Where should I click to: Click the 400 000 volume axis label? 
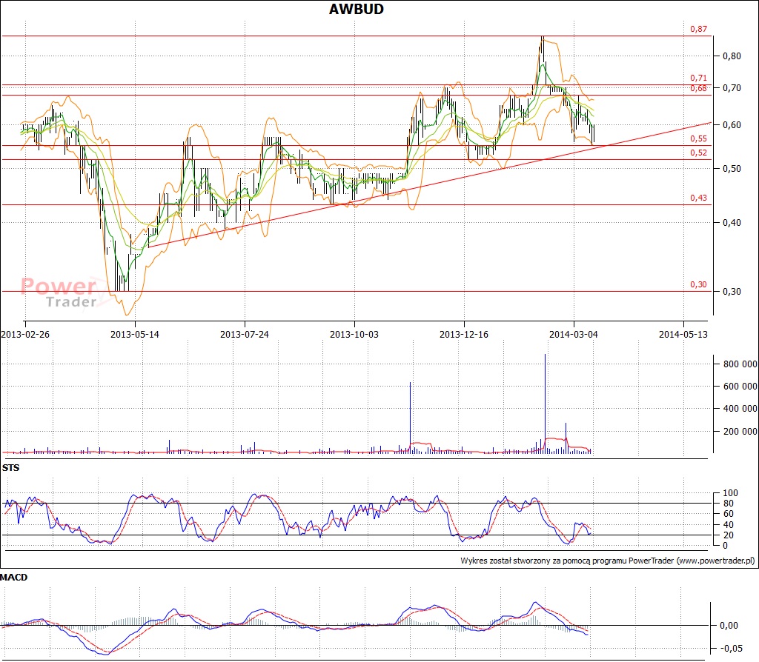pyautogui.click(x=740, y=409)
